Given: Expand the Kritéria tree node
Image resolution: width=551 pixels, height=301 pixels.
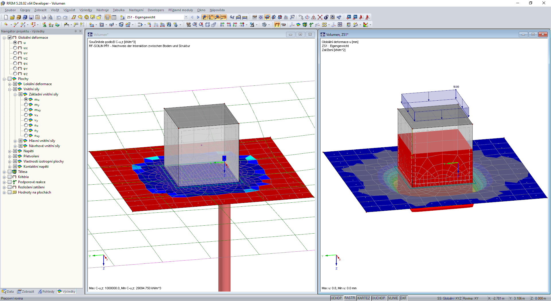Looking at the screenshot, I should click(x=4, y=177).
